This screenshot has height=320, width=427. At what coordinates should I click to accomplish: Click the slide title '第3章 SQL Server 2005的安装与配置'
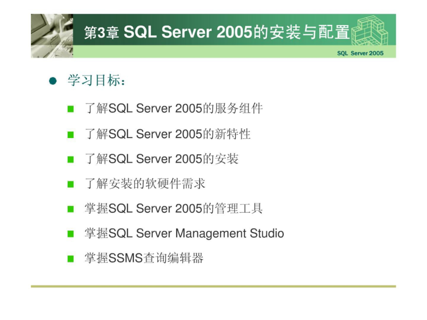[x=217, y=32]
